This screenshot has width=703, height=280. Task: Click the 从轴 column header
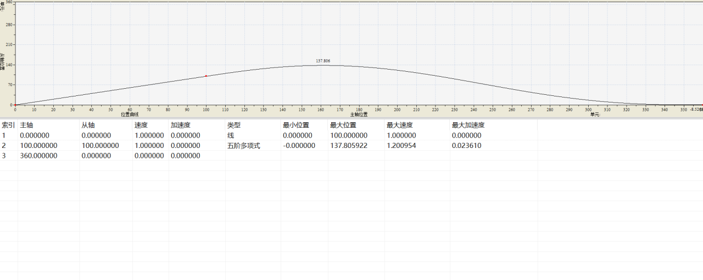(x=88, y=125)
